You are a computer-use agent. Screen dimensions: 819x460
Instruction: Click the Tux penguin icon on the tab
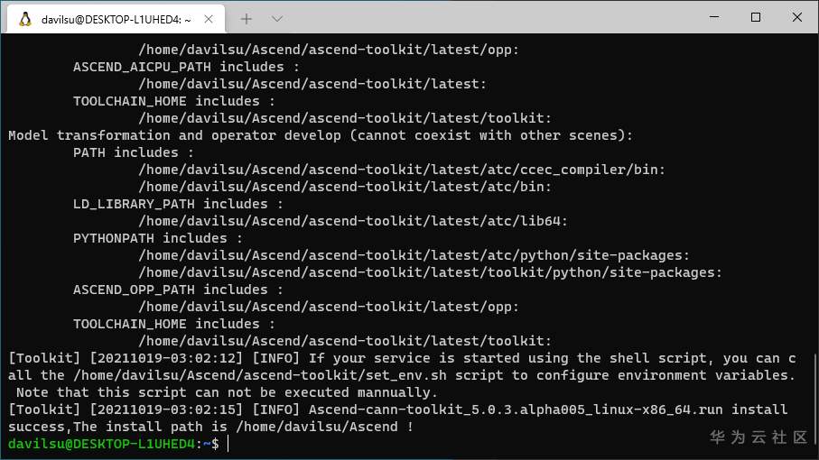(x=24, y=18)
